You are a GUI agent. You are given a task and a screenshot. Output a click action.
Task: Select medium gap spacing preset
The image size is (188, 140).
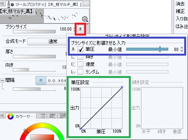coord(52,81)
